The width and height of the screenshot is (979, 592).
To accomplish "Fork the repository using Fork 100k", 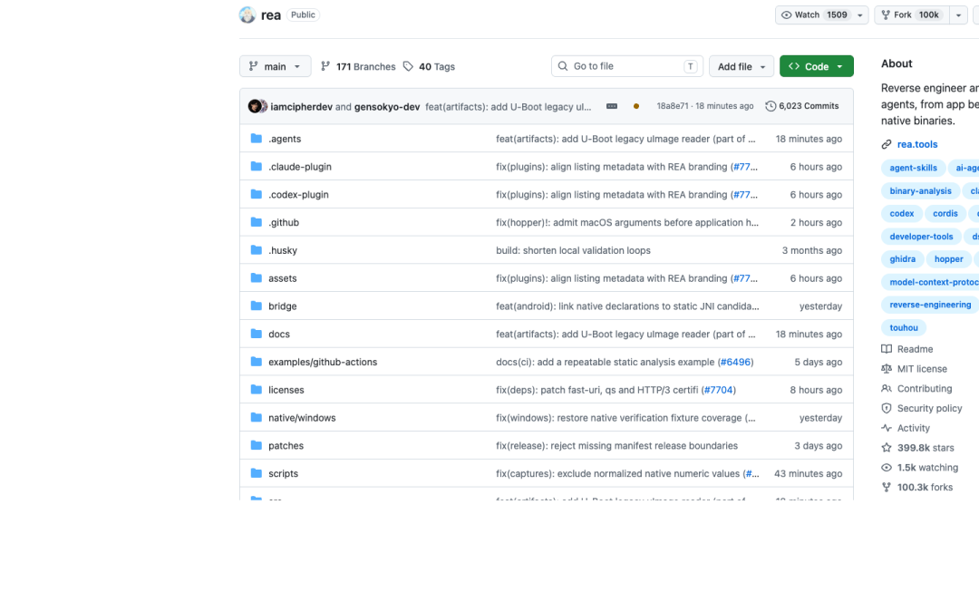I will [x=912, y=15].
